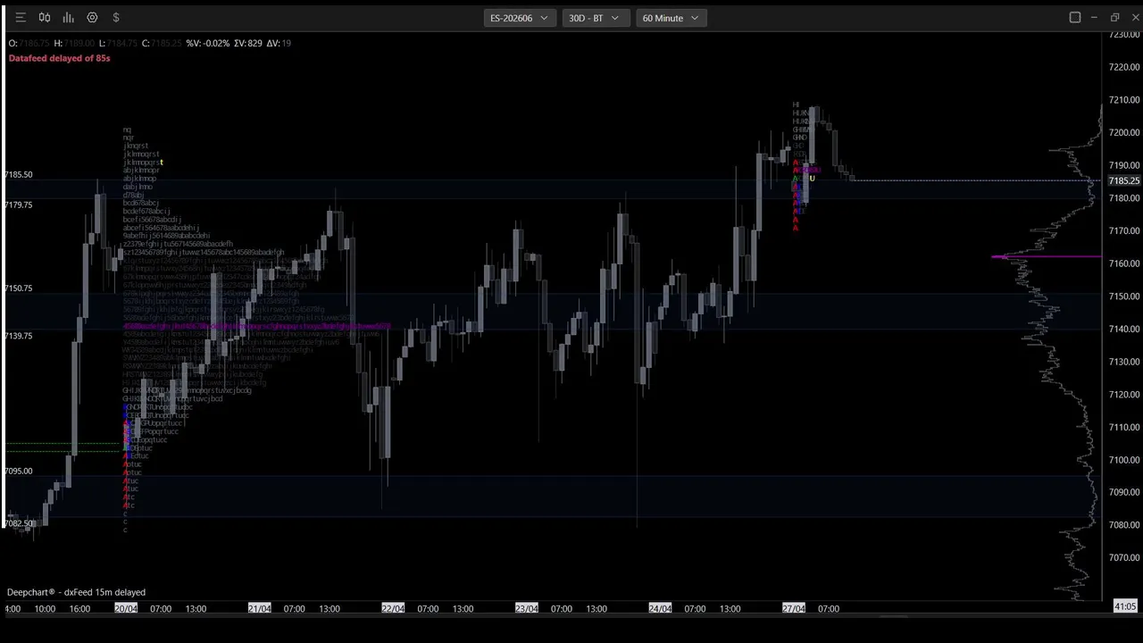The width and height of the screenshot is (1143, 643).
Task: Click the ΔV: 19 delta volume readout
Action: click(279, 43)
